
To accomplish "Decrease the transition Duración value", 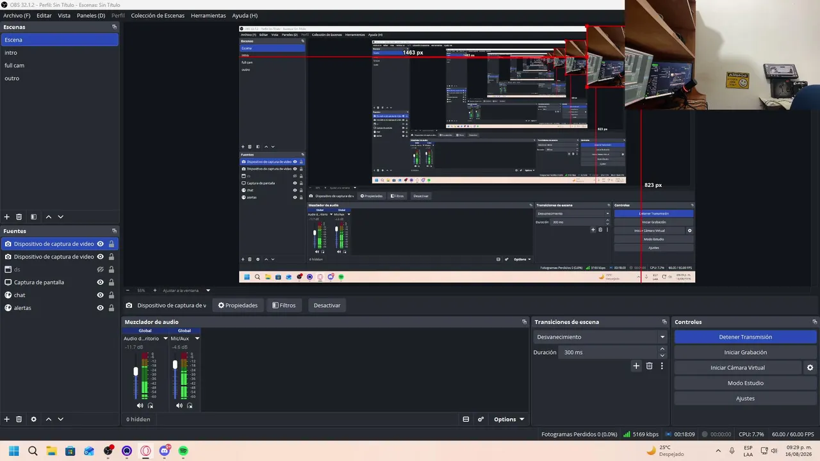I will point(662,355).
